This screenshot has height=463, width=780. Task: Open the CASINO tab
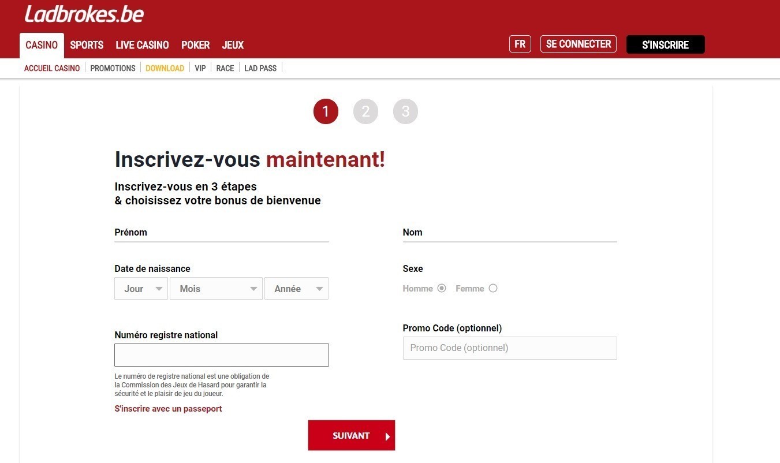[42, 45]
